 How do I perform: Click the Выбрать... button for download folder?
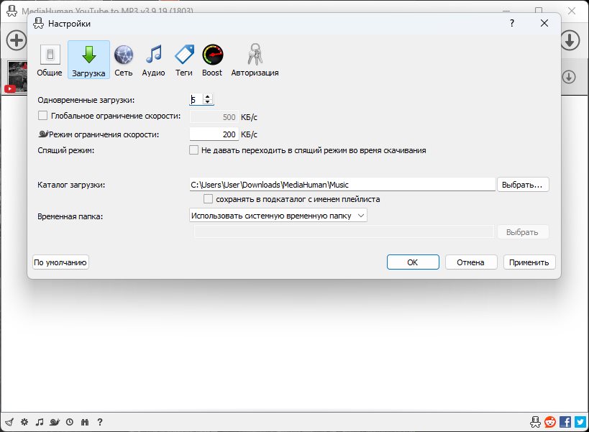click(x=523, y=185)
